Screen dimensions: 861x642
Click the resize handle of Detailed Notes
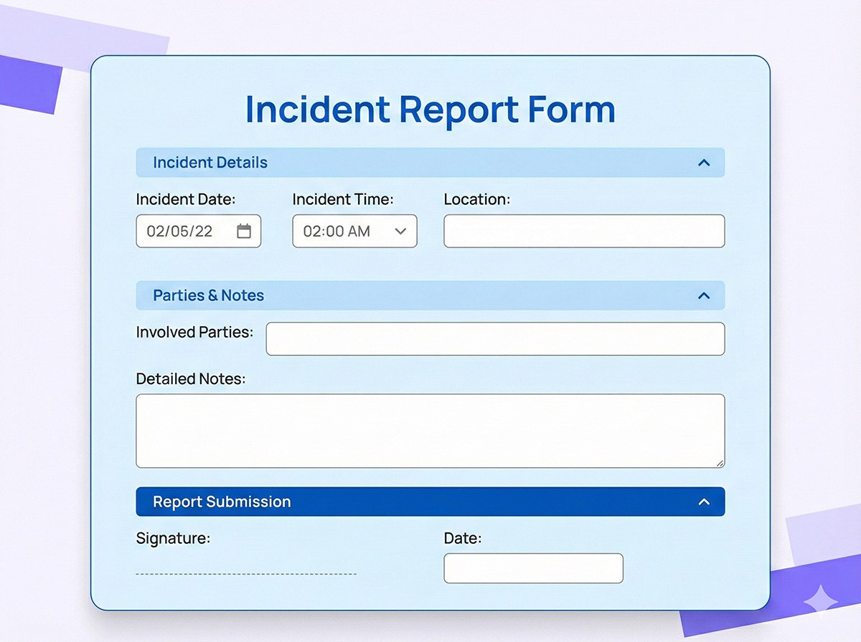pyautogui.click(x=720, y=464)
